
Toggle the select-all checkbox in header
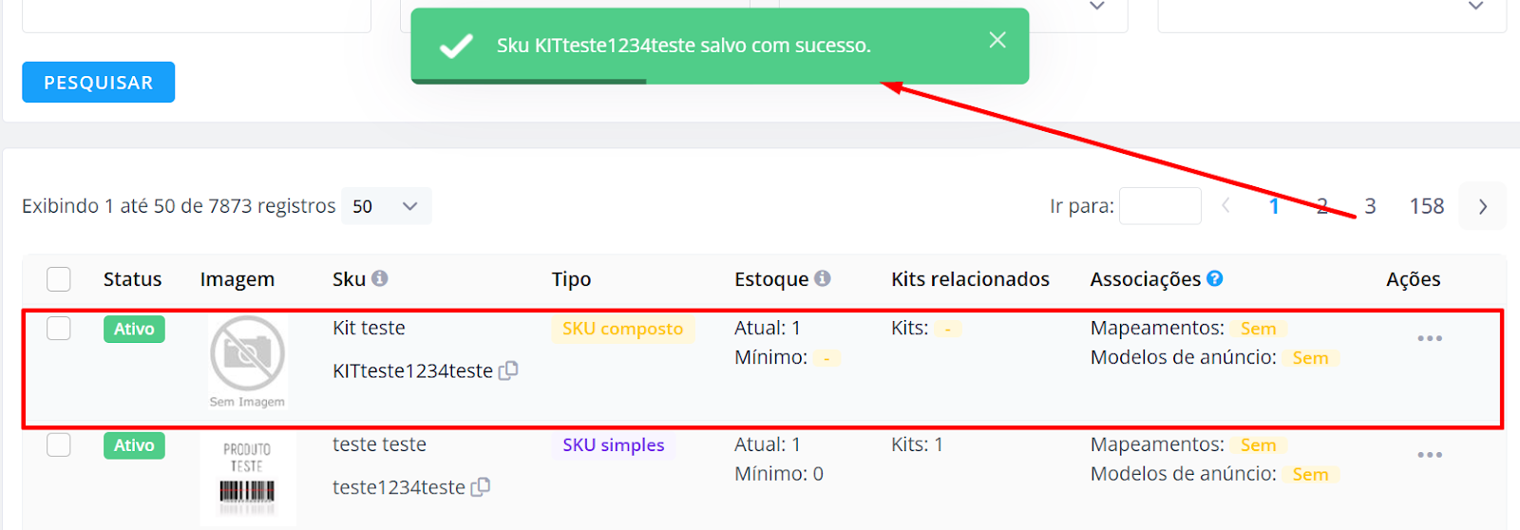coord(59,279)
